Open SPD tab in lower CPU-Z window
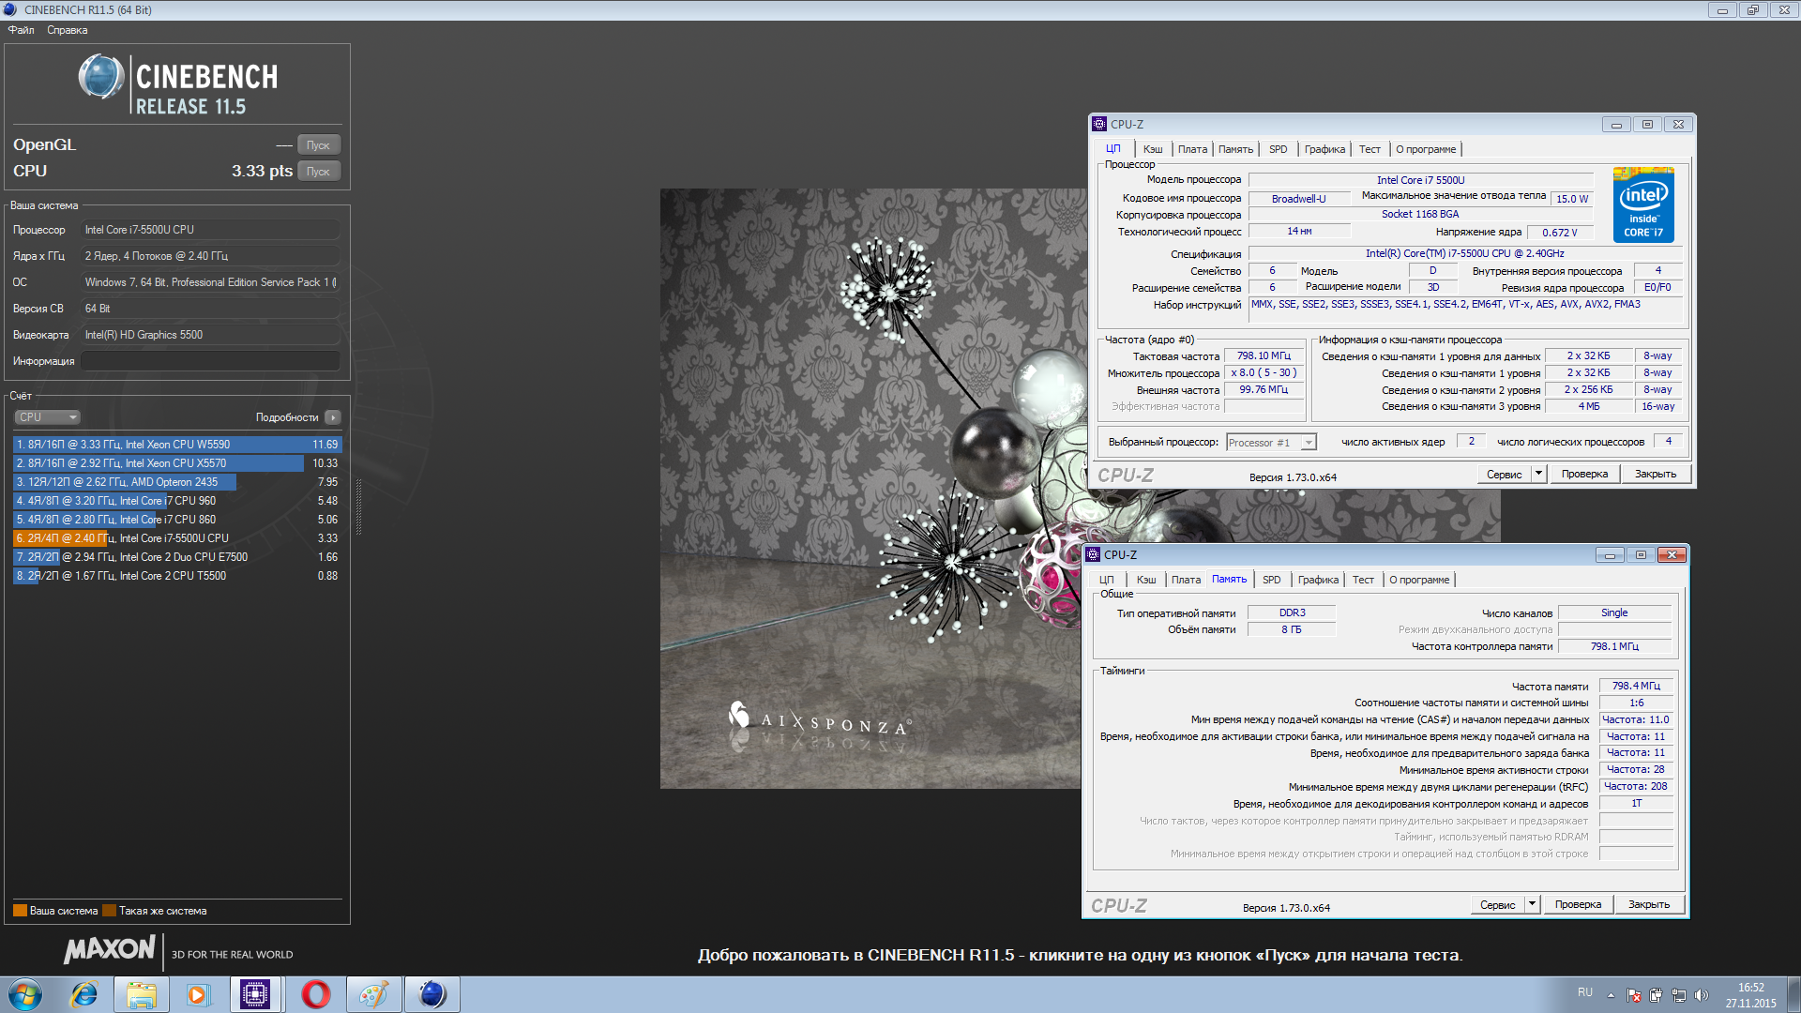This screenshot has height=1013, width=1801. click(x=1271, y=580)
